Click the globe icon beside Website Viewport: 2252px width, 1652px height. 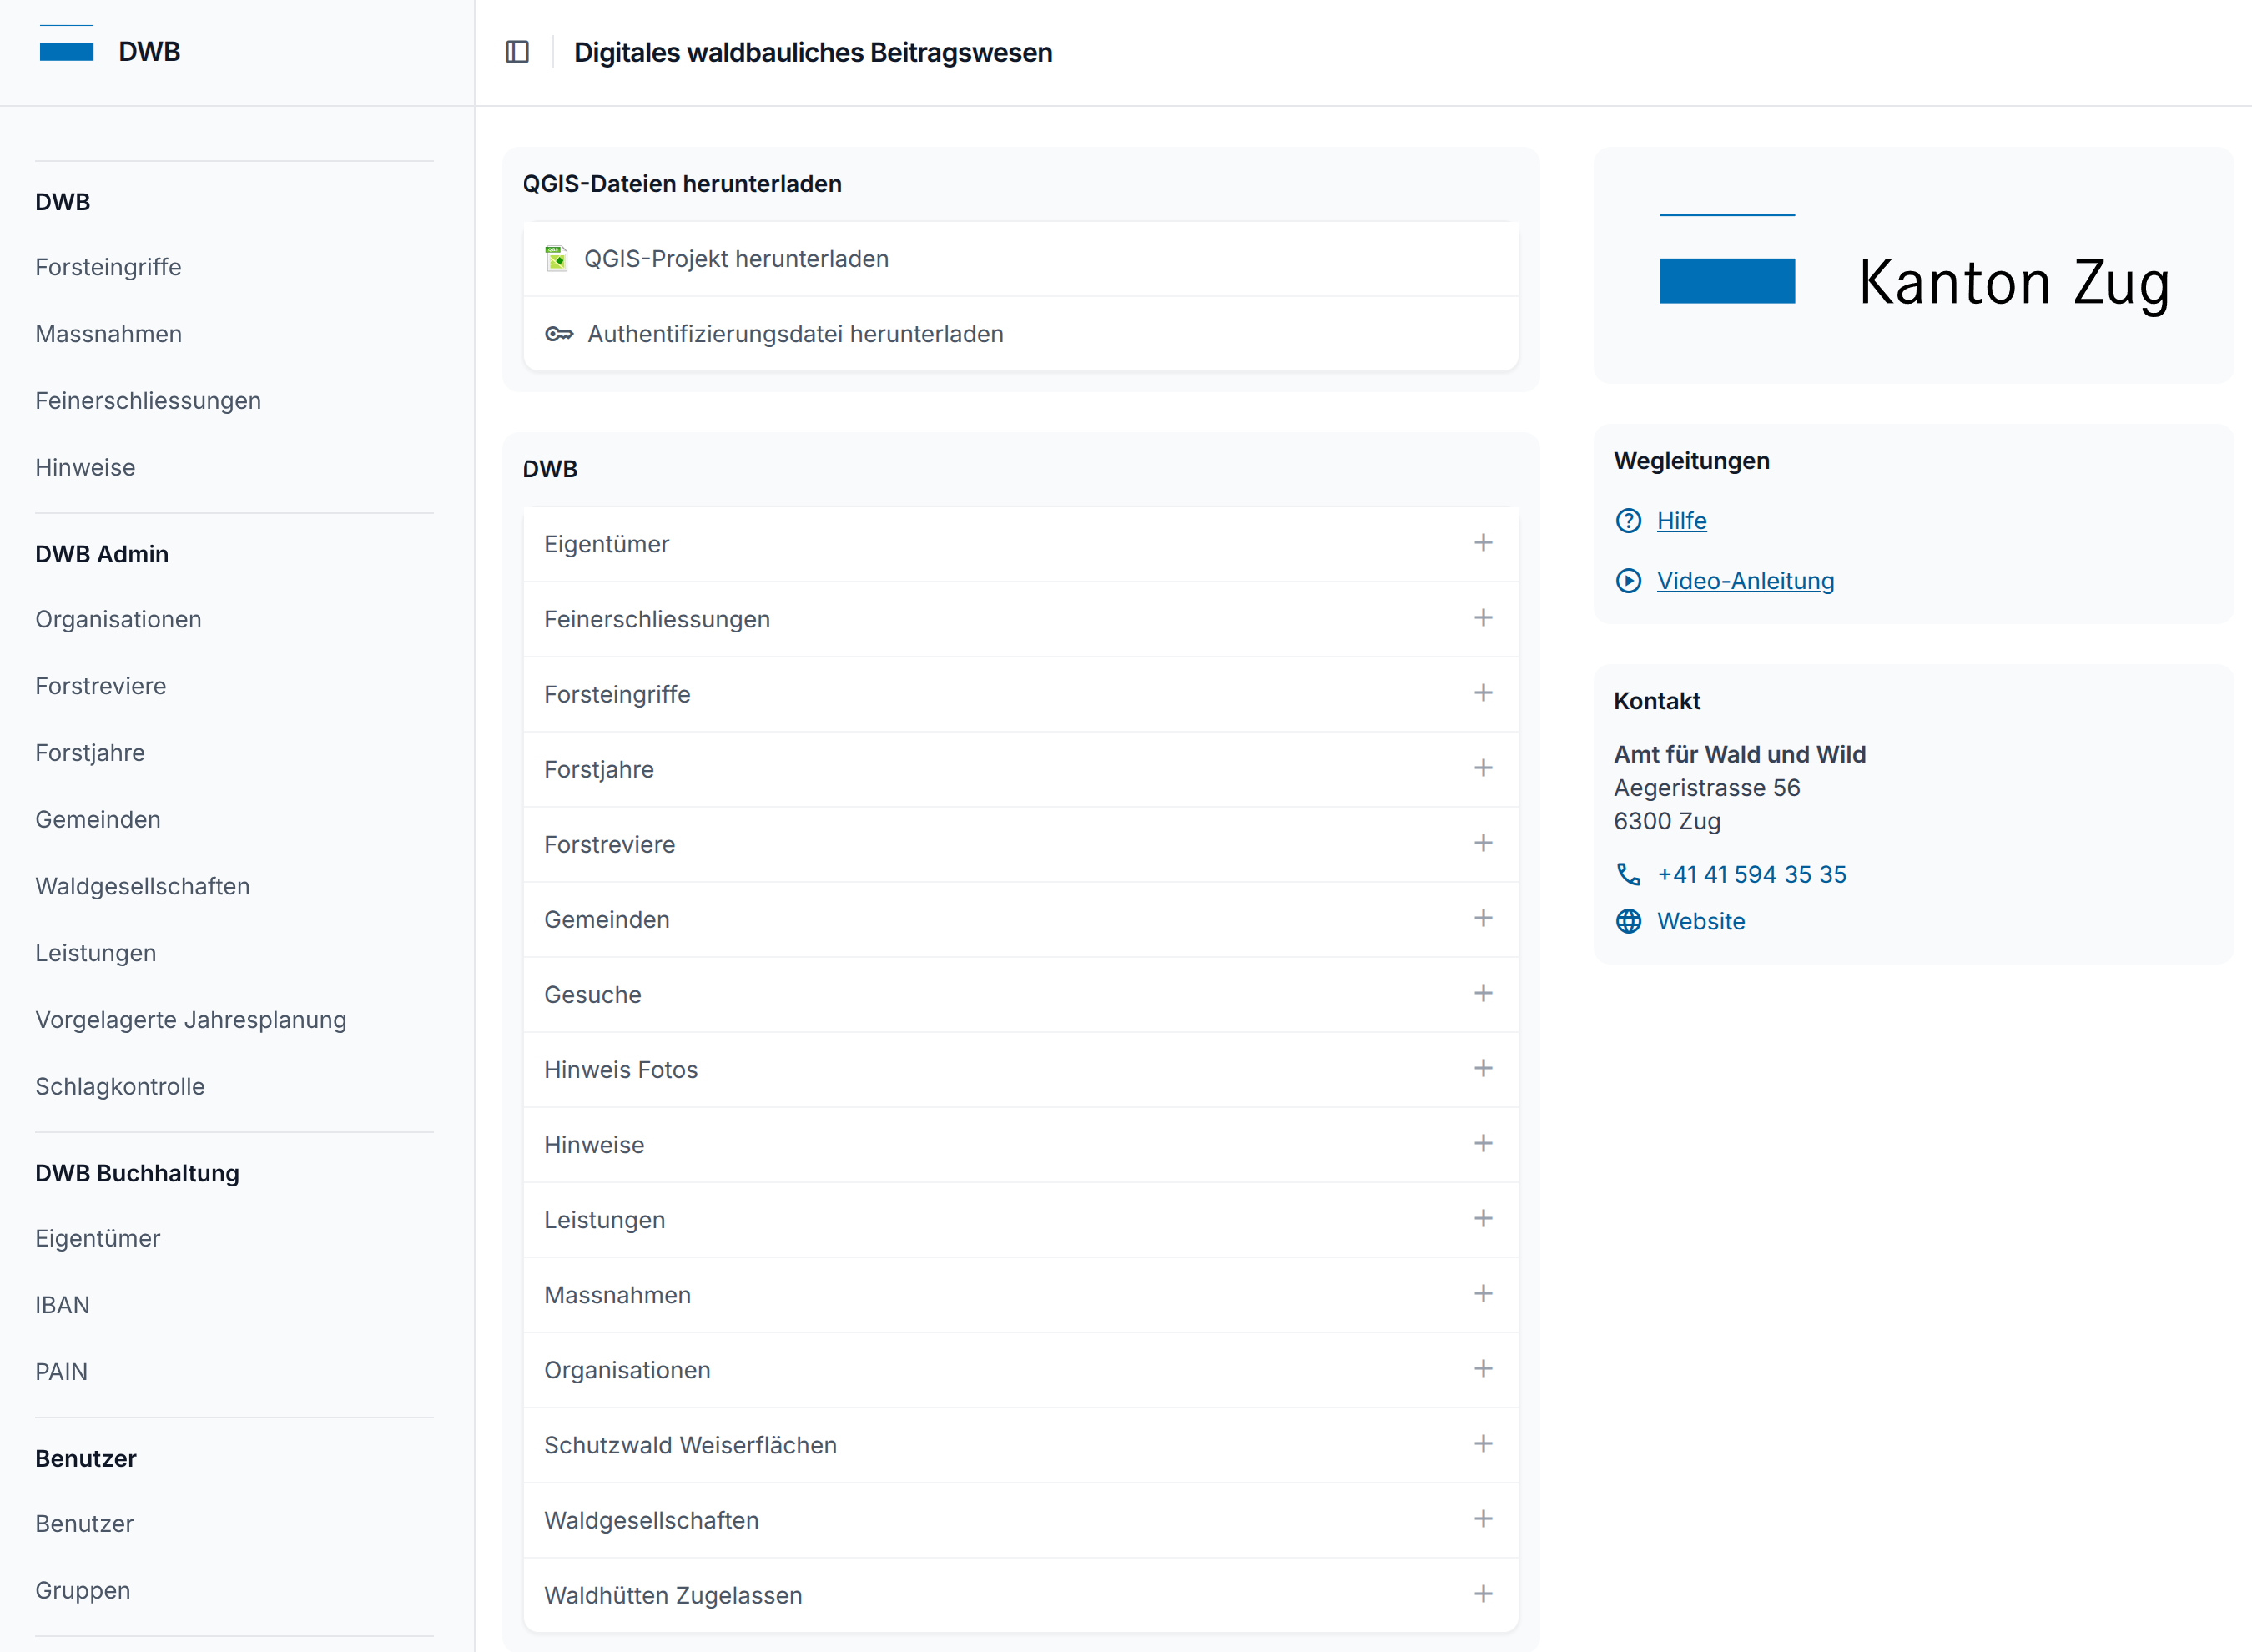click(x=1628, y=921)
